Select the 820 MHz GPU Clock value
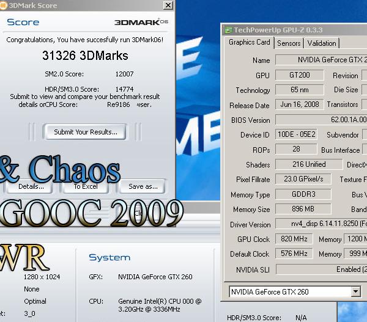The height and width of the screenshot is (322, 367). tap(294, 239)
